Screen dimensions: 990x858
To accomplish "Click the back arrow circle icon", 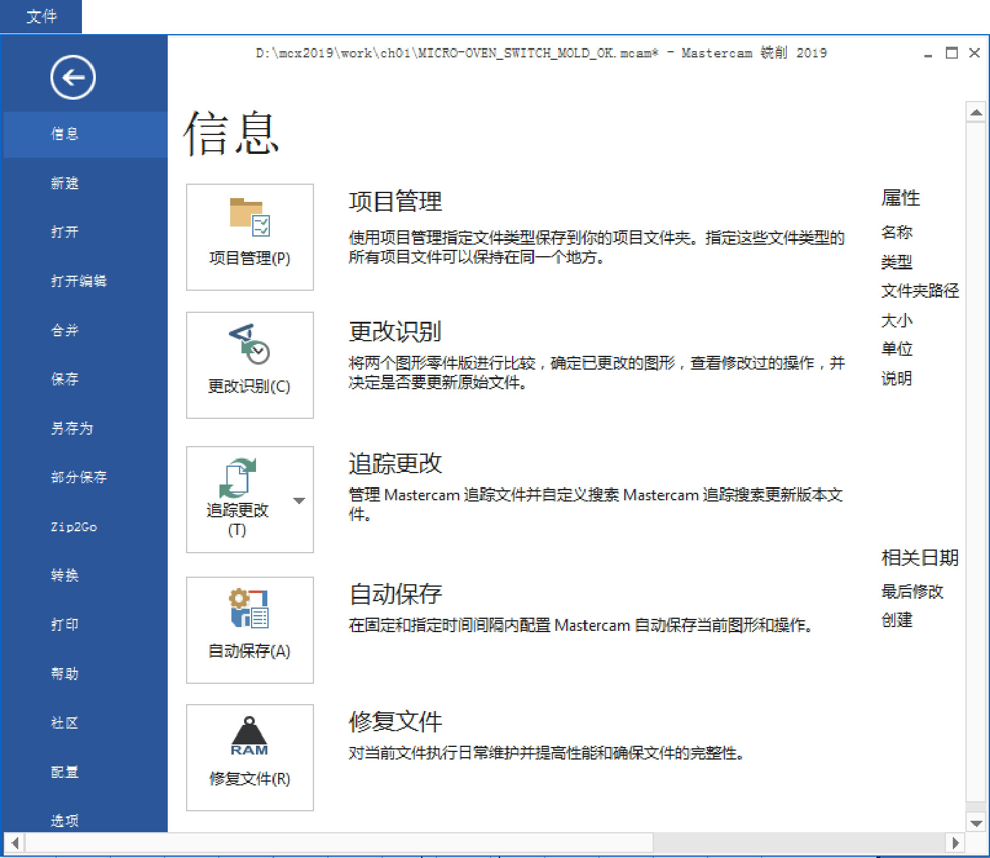I will pyautogui.click(x=73, y=78).
